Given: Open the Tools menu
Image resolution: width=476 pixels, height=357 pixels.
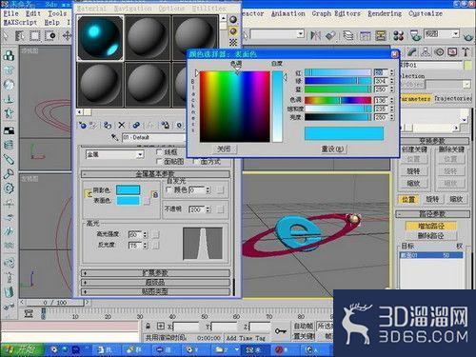Looking at the screenshot, I should tap(57, 13).
